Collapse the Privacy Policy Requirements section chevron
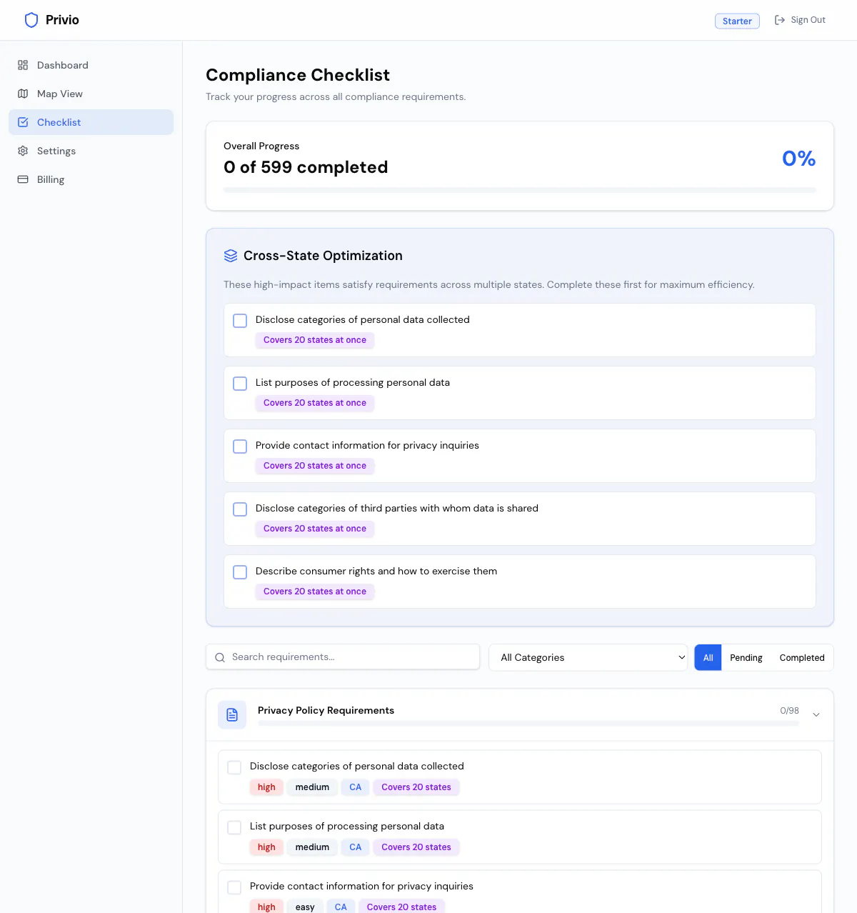Image resolution: width=857 pixels, height=913 pixels. [816, 714]
